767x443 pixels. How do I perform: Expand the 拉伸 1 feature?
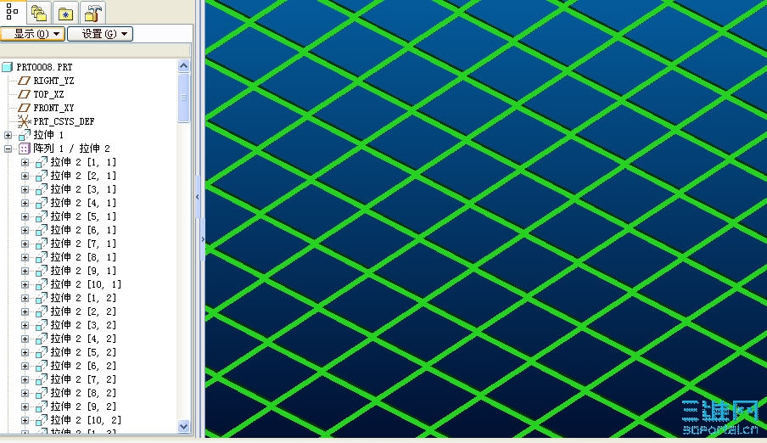tap(8, 135)
